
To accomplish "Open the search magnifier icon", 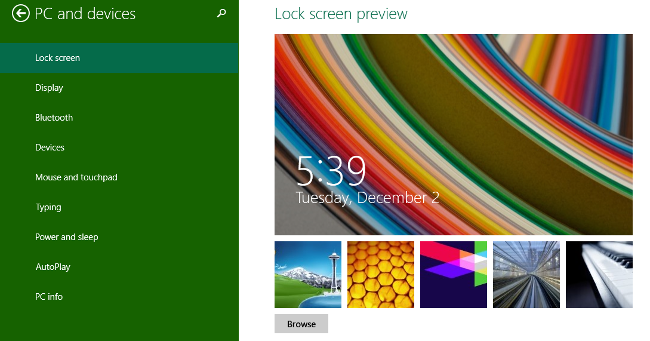I will tap(222, 13).
